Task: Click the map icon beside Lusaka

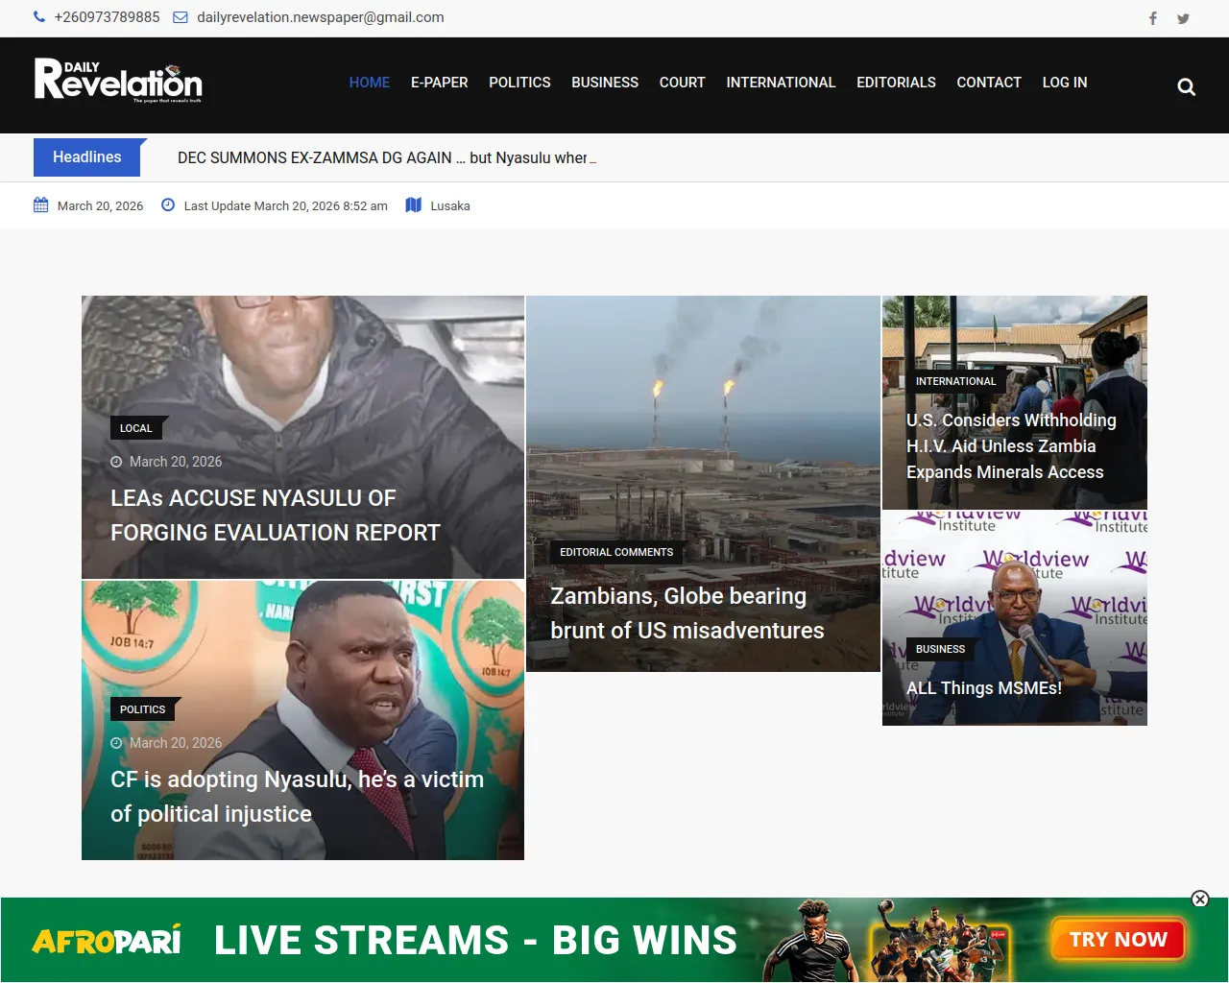Action: pos(414,205)
